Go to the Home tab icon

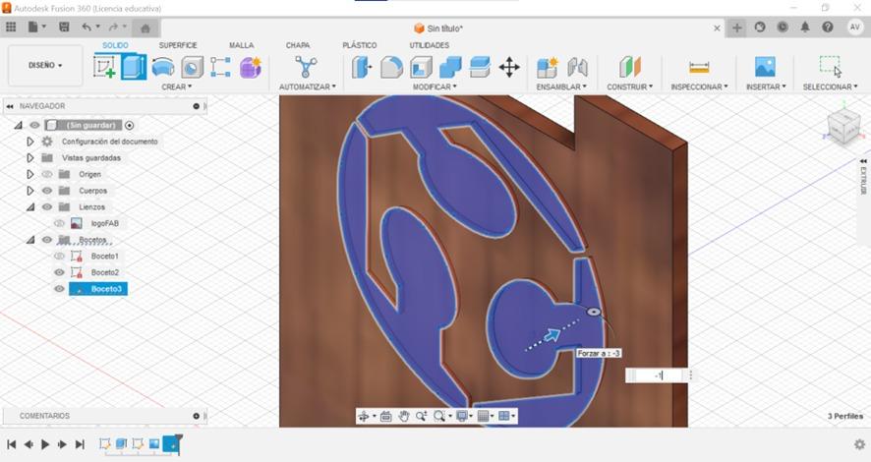point(145,29)
